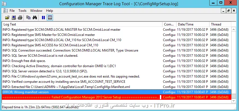The image size is (239, 111).
Task: Open the File menu
Action: pyautogui.click(x=12, y=11)
